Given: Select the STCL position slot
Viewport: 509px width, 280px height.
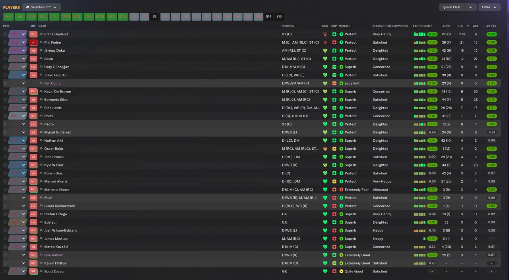Looking at the screenshot, I should coord(123,17).
